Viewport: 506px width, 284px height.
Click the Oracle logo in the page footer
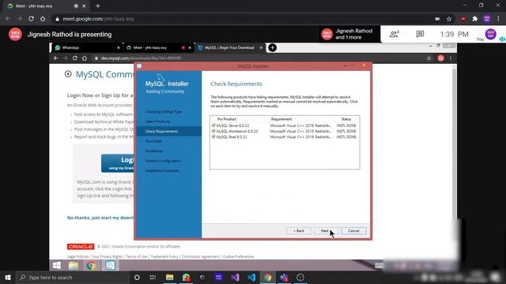coord(81,247)
